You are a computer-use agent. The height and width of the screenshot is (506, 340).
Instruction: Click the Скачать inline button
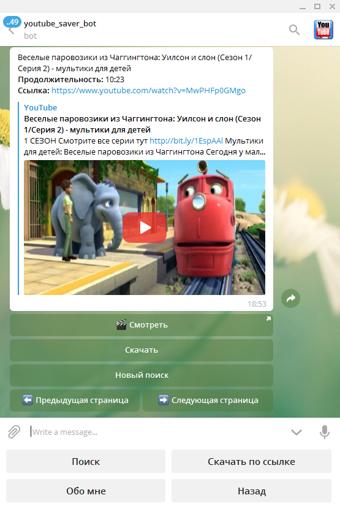(142, 350)
